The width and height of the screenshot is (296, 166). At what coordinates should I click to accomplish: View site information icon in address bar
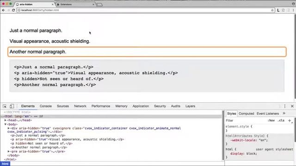(19, 10)
